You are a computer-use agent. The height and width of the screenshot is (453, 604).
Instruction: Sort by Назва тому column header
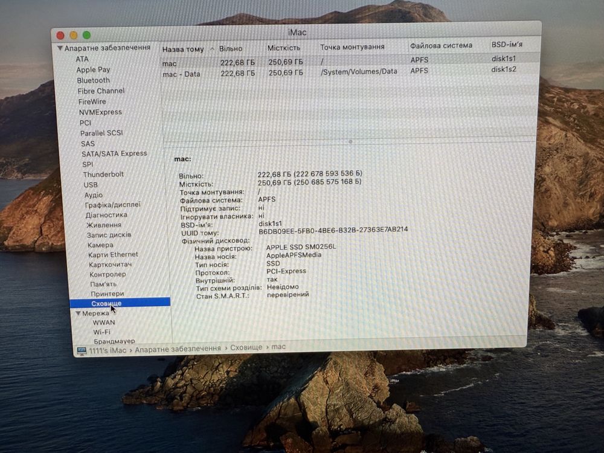point(183,50)
